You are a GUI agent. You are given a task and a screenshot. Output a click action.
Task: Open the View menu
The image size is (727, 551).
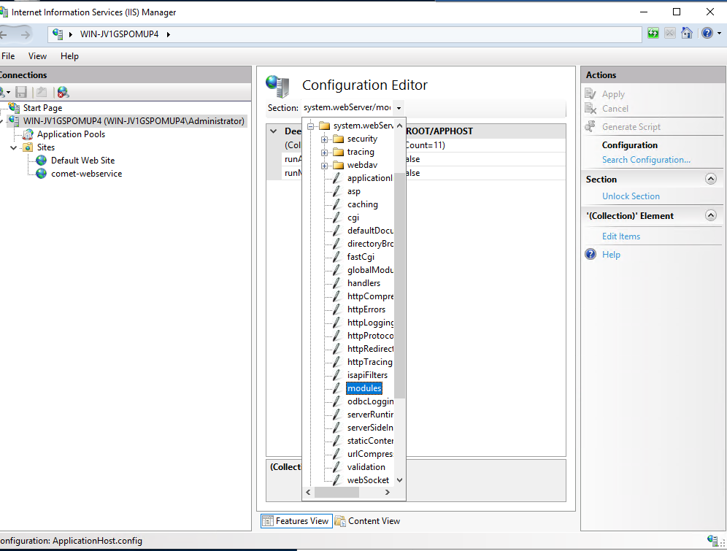pos(37,56)
